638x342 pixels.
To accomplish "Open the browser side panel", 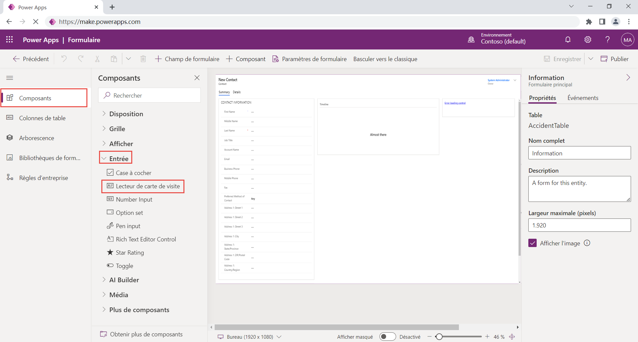I will (x=602, y=22).
